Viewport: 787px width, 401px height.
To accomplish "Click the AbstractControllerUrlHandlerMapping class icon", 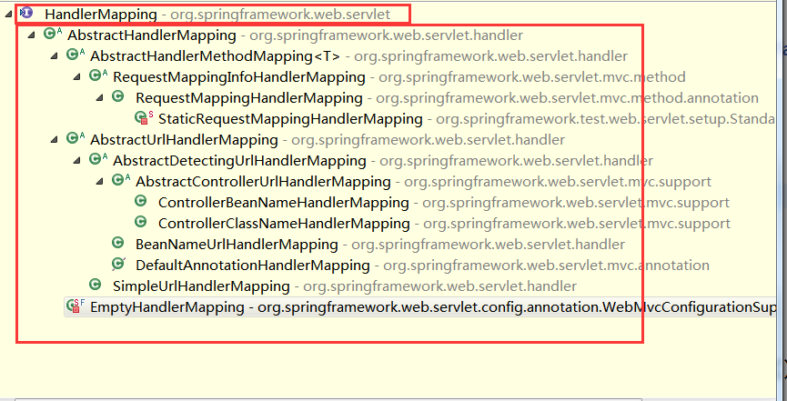I will (120, 180).
